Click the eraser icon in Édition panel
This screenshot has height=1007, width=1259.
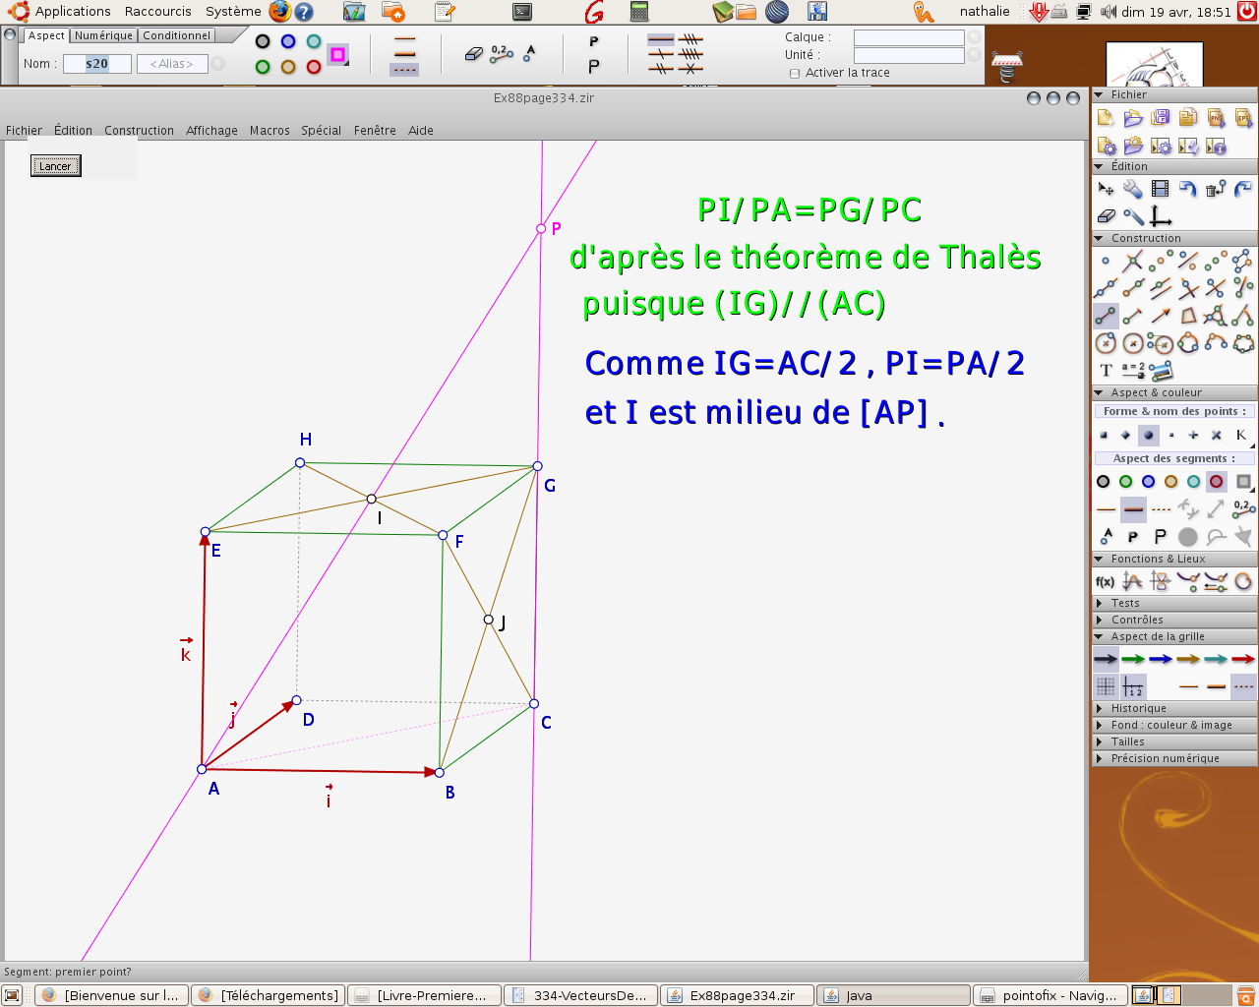[x=1106, y=215]
